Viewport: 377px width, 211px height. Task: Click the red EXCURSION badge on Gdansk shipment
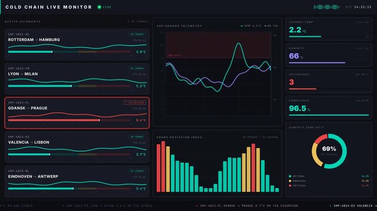[135, 103]
